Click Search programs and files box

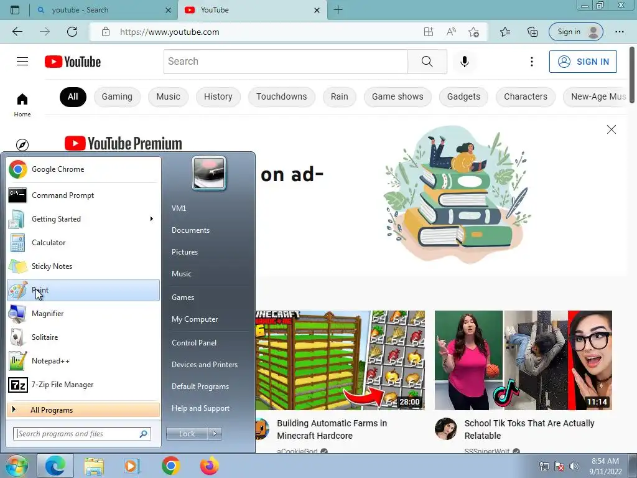[x=82, y=434]
